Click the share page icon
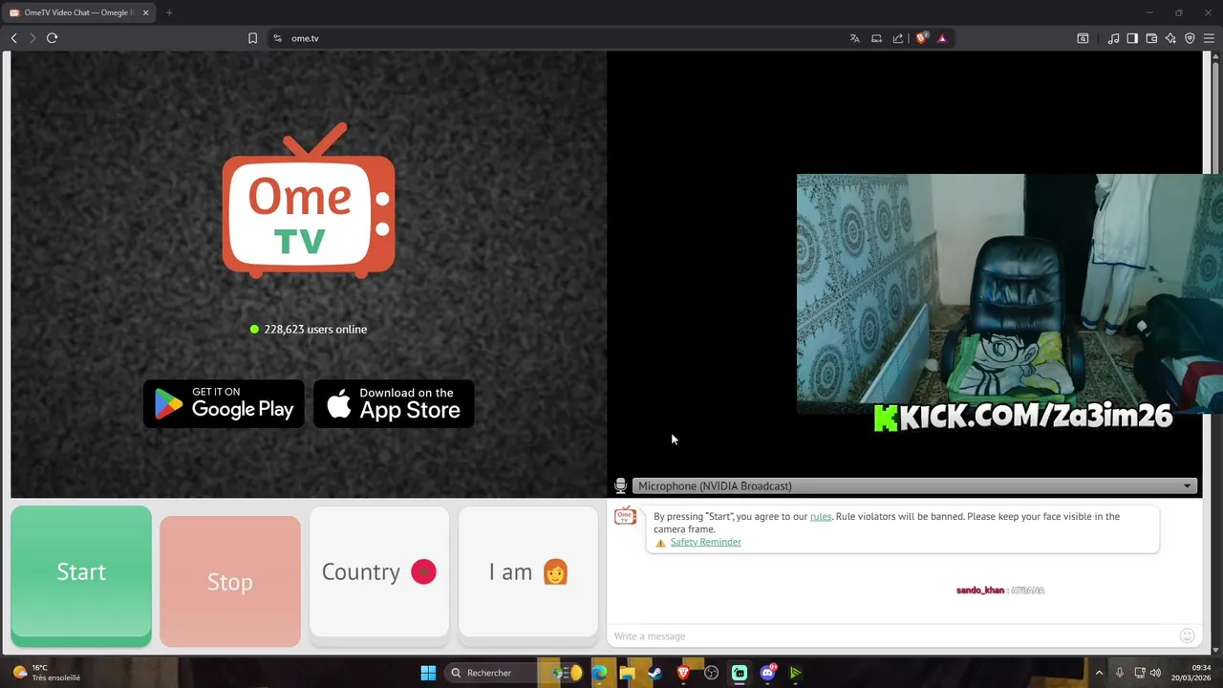 898,38
